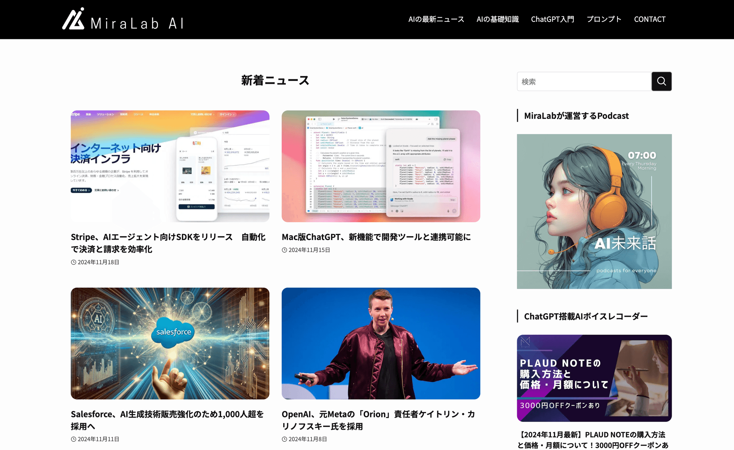734x450 pixels.
Task: Navigate to AIの最新ニュース menu item
Action: (x=436, y=19)
